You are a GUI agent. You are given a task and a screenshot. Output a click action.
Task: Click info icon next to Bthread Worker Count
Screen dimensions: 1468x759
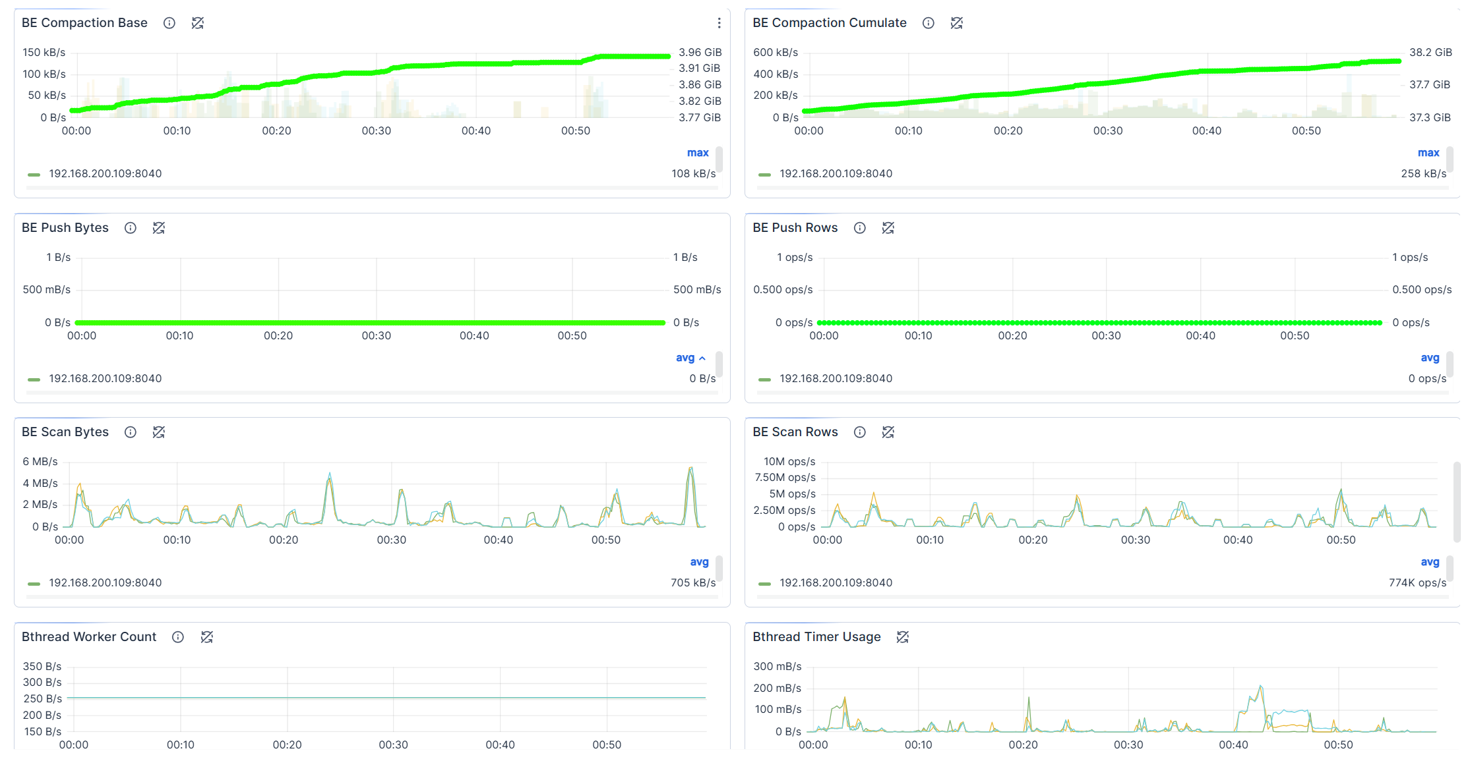pos(178,637)
